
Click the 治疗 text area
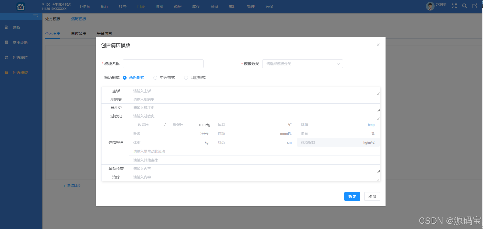tap(254, 177)
